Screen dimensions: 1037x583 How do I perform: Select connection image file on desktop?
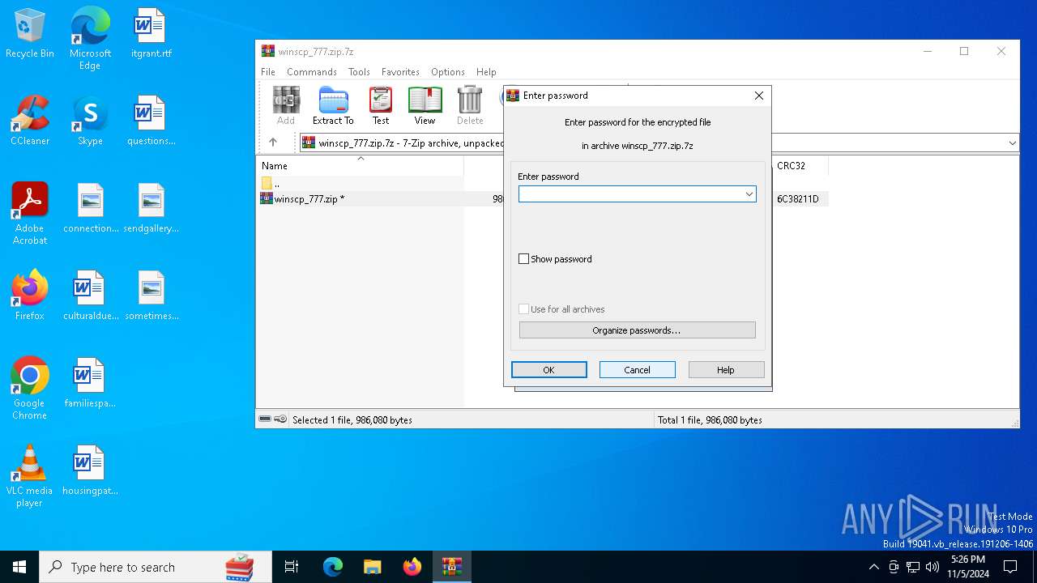[91, 209]
